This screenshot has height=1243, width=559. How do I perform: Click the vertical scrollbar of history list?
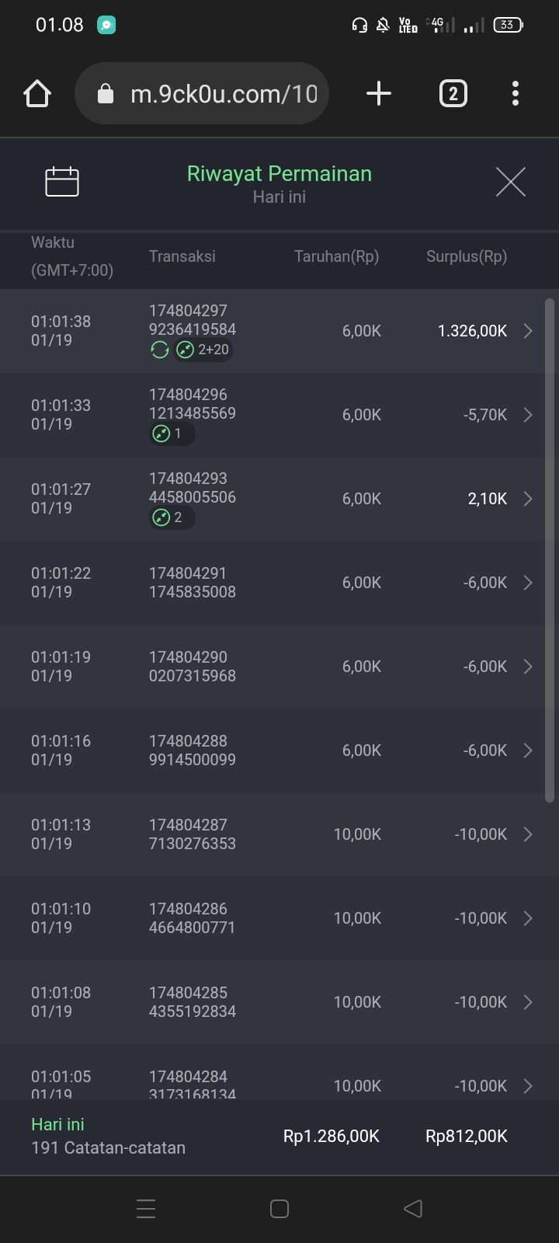click(550, 544)
